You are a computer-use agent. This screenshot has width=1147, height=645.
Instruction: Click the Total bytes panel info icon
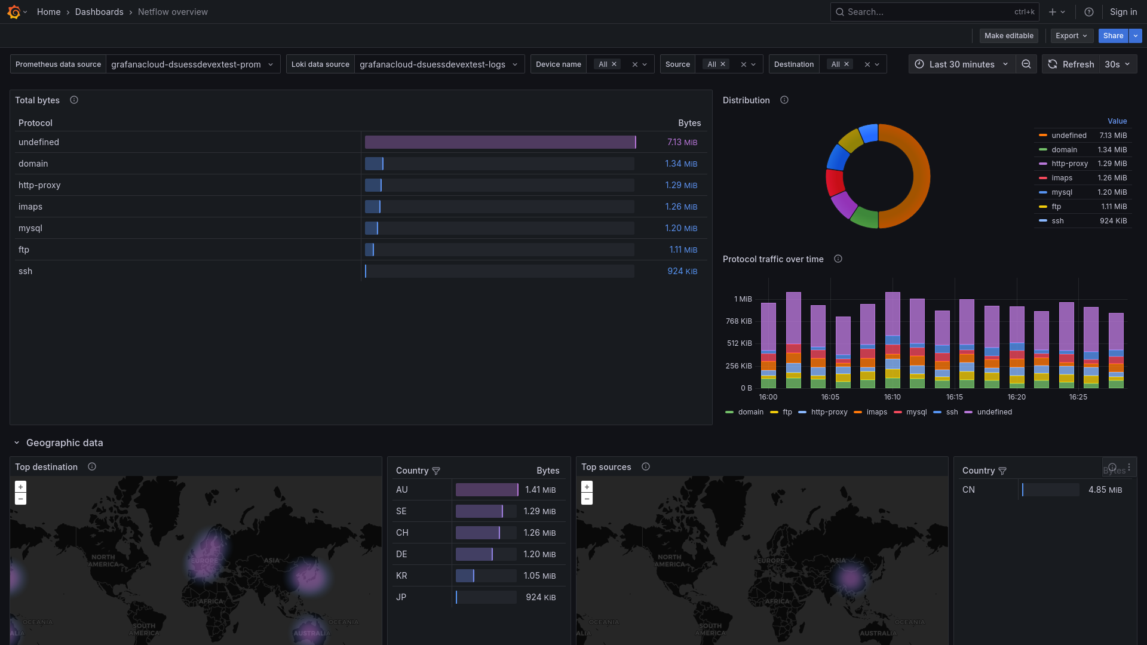pyautogui.click(x=73, y=100)
